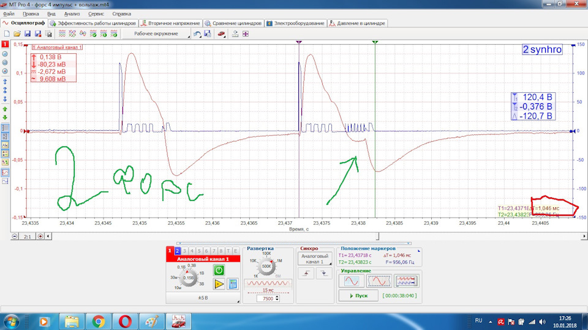Open the Синхро Аналоговый канал 1 dropdown
This screenshot has height=330, width=588.
click(x=315, y=259)
